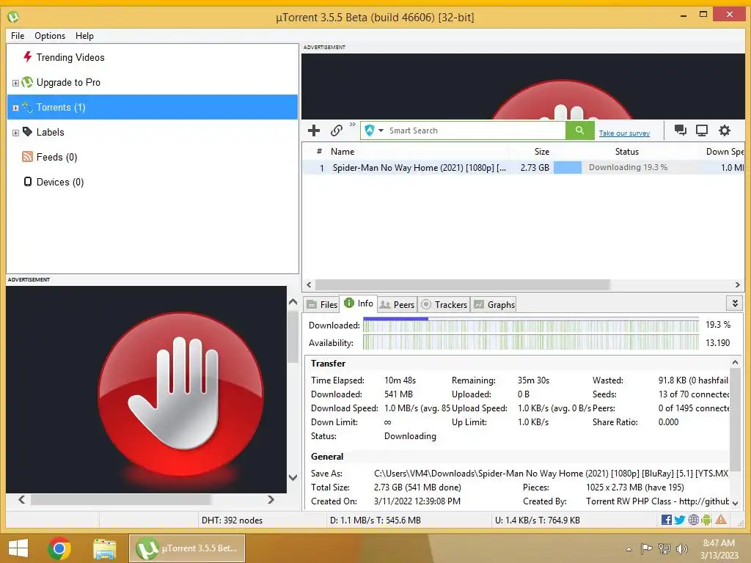Select Labels in the sidebar
The image size is (751, 563).
coord(51,132)
